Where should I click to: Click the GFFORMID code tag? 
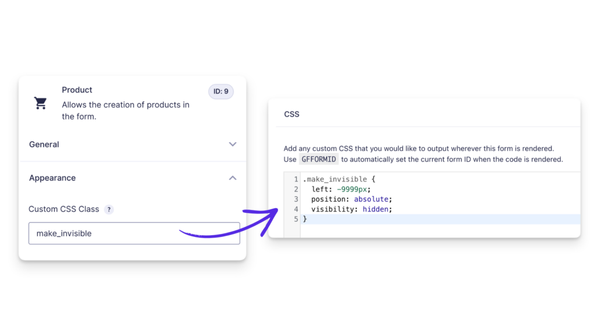(x=319, y=159)
